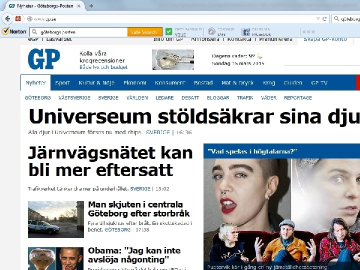Go to BLOGGAR subsection
This screenshot has width=360, height=270.
pos(218,98)
